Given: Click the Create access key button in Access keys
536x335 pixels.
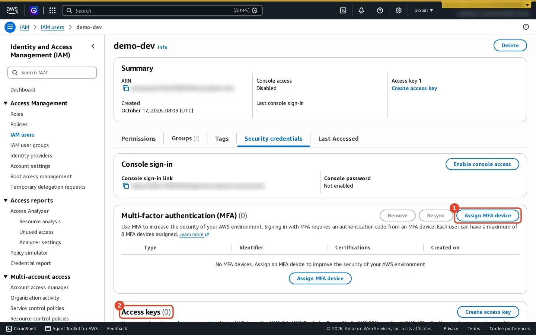Looking at the screenshot, I should pyautogui.click(x=488, y=312).
